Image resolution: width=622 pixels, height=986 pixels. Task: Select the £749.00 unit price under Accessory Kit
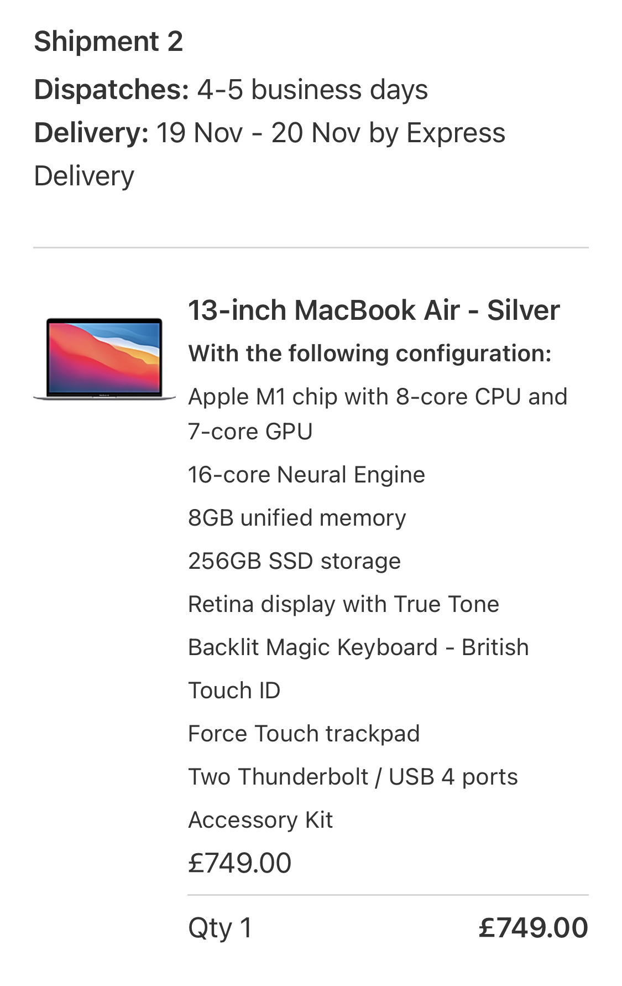pos(239,863)
